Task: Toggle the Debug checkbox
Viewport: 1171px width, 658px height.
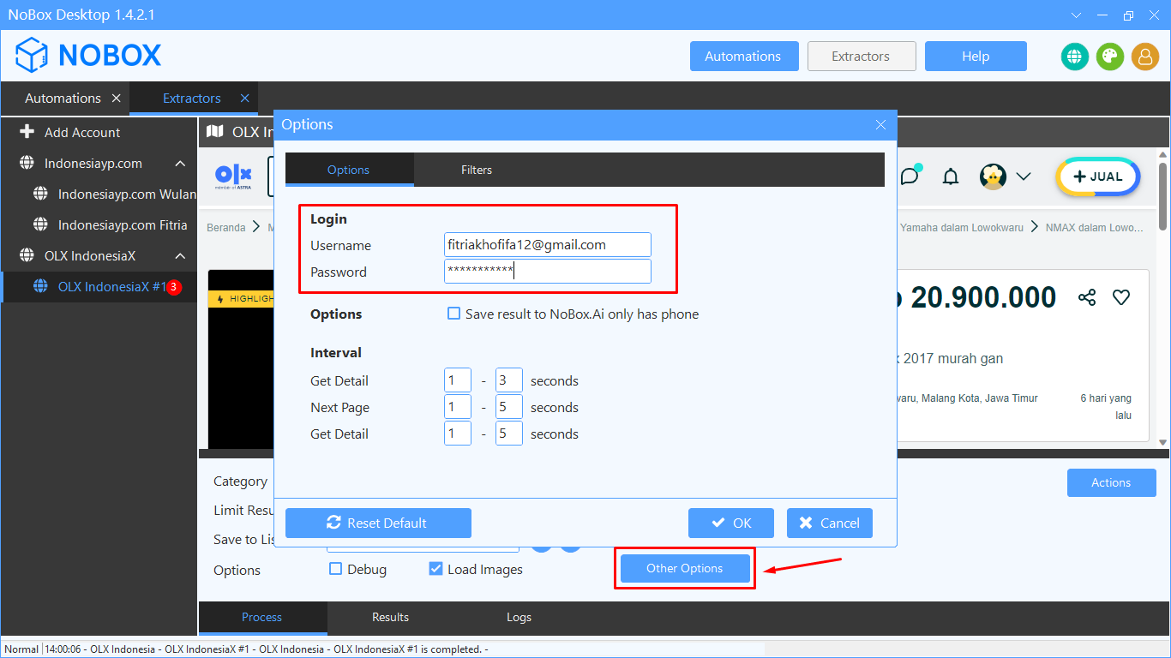Action: pos(336,569)
